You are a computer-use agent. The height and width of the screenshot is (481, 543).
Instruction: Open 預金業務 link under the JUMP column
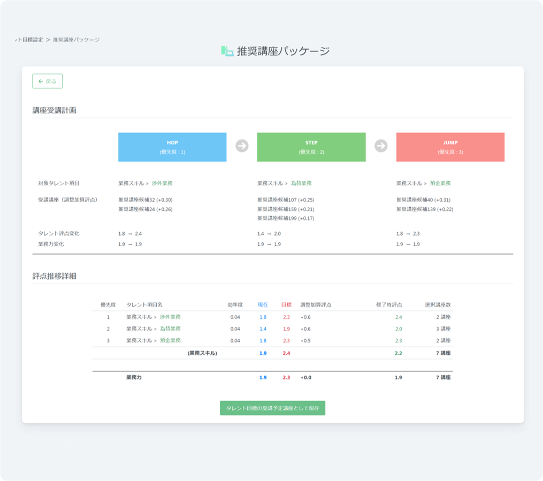pyautogui.click(x=440, y=183)
